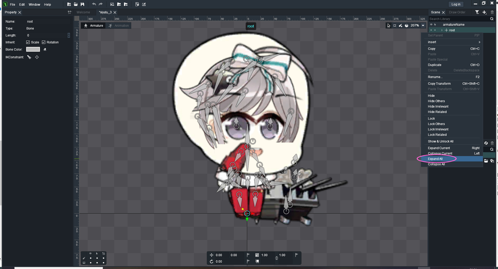The height and width of the screenshot is (269, 498).
Task: Click the Property panel layout options icon
Action: (x=69, y=12)
